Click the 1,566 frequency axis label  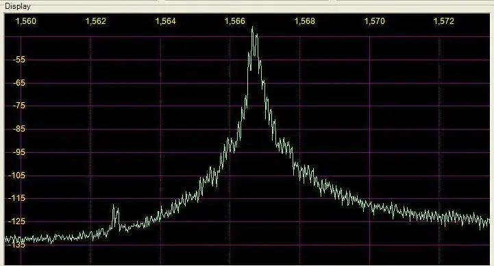click(x=235, y=21)
